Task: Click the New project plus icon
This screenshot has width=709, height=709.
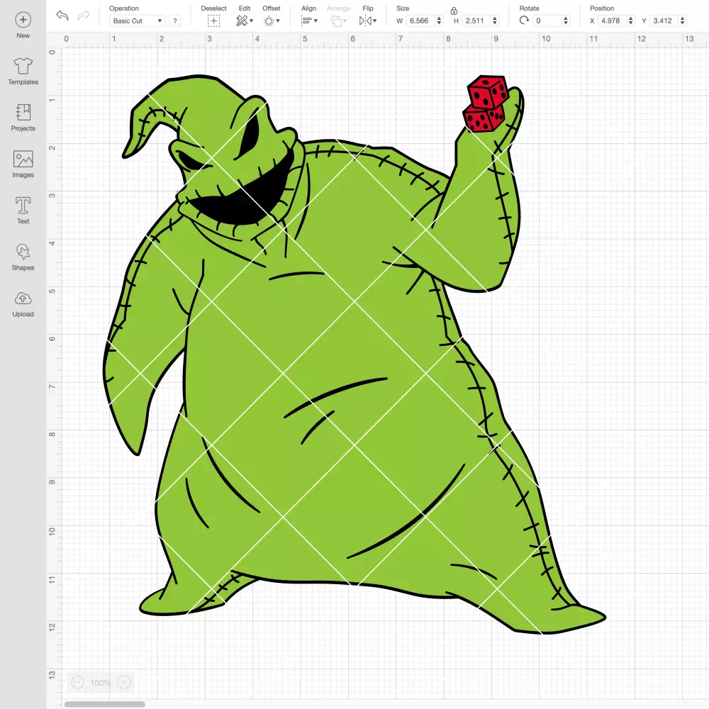Action: [23, 20]
